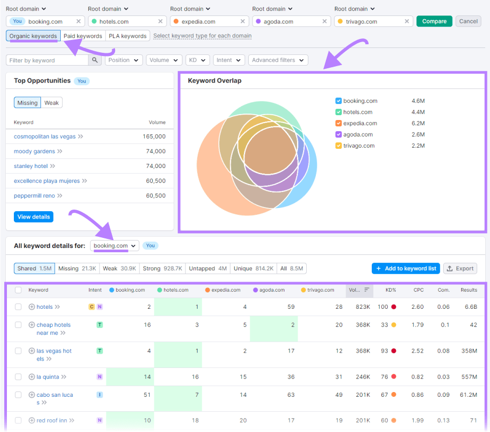Click the Volume column sorting icon
490x432 pixels.
coord(367,290)
